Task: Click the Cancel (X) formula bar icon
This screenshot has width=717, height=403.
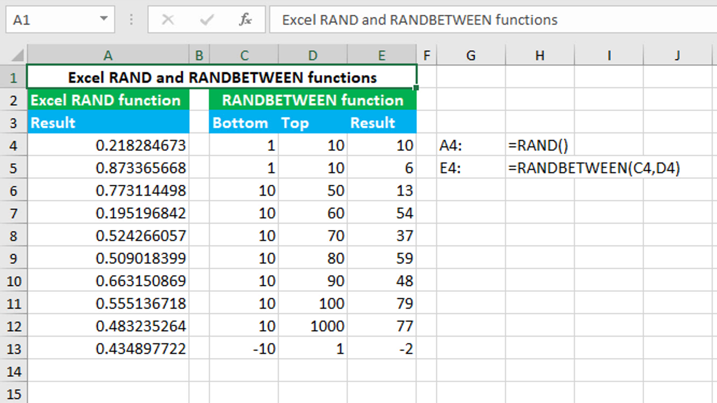Action: (x=168, y=19)
